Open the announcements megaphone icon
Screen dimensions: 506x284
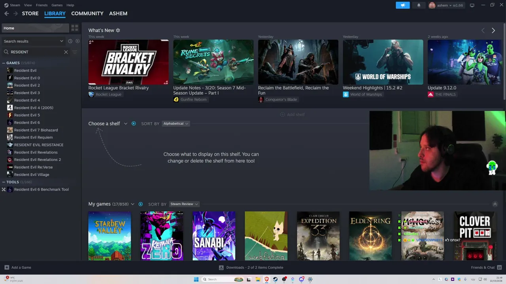coord(403,5)
